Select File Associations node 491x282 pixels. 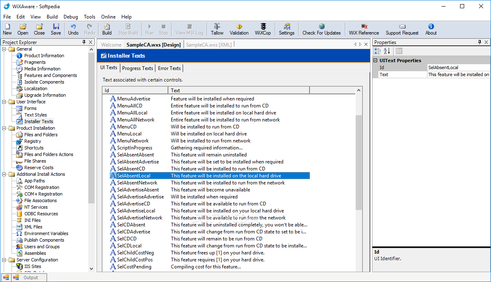point(40,200)
